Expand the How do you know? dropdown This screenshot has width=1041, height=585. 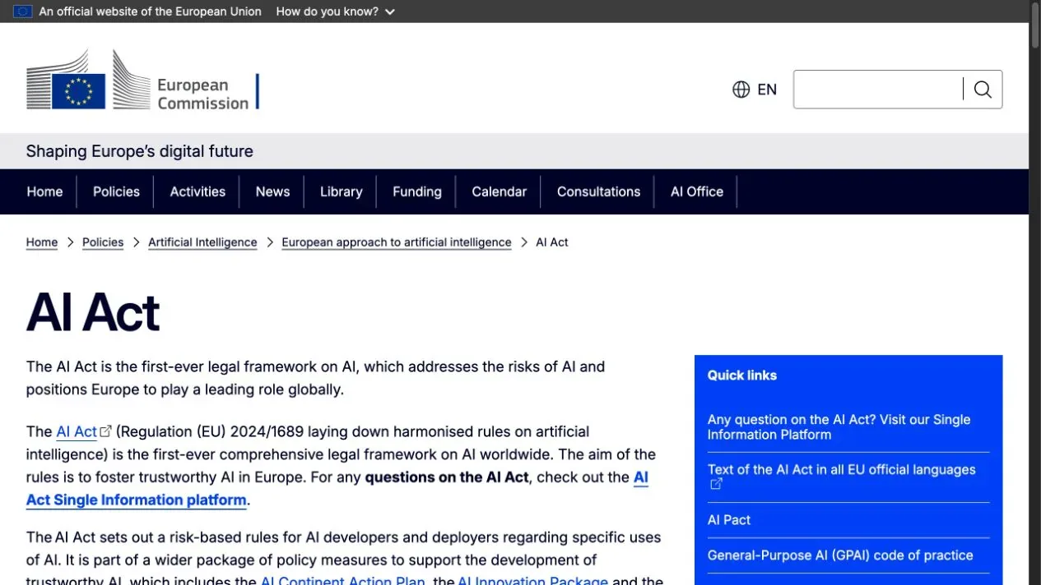(x=336, y=12)
